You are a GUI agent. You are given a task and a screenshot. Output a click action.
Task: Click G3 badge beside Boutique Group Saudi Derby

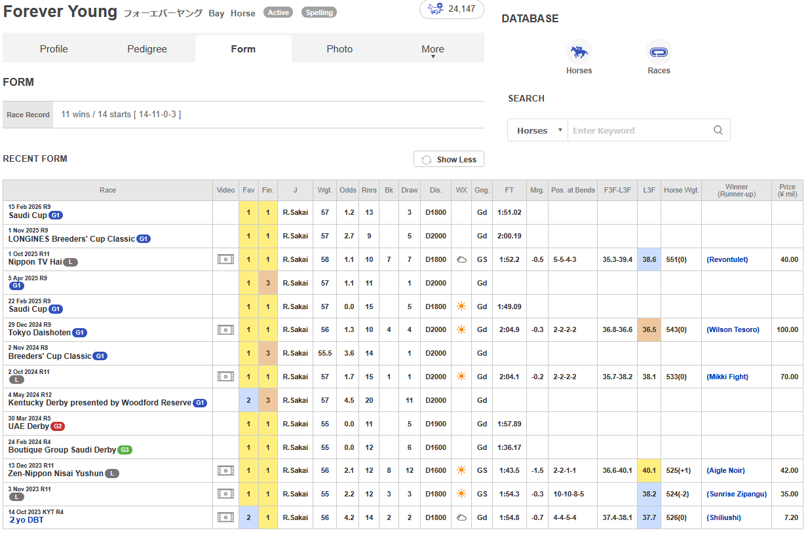coord(125,450)
